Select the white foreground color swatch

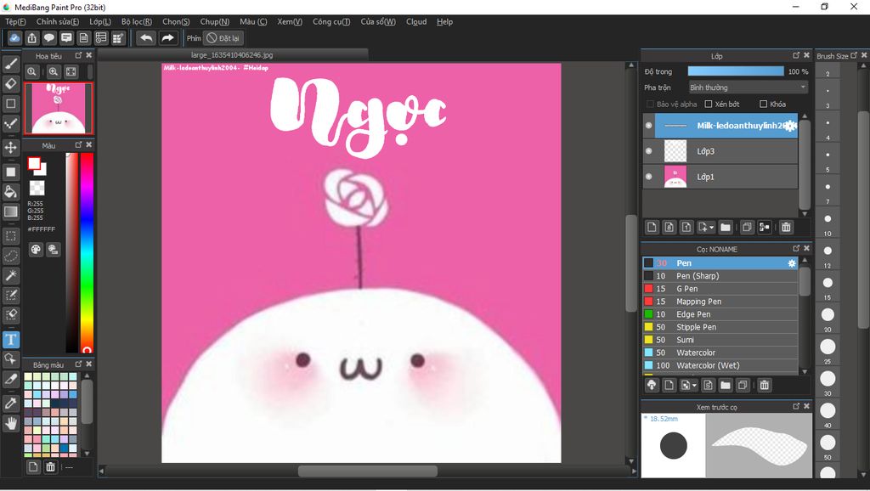pyautogui.click(x=34, y=163)
